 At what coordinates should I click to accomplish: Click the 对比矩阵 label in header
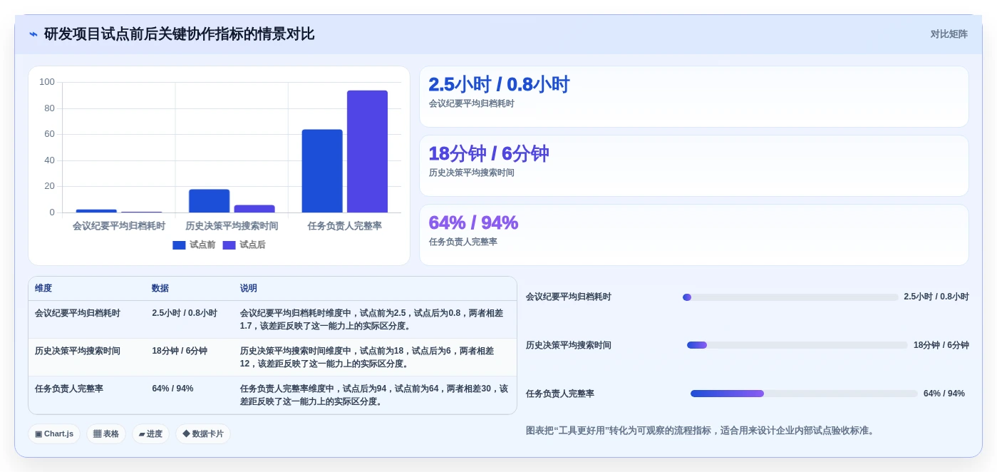click(x=949, y=34)
